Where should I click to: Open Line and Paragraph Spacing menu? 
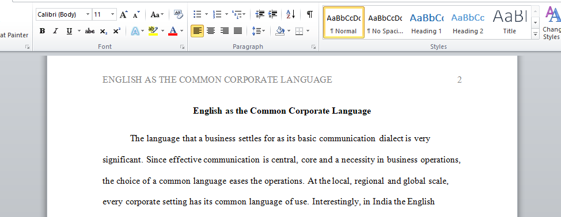tap(258, 31)
